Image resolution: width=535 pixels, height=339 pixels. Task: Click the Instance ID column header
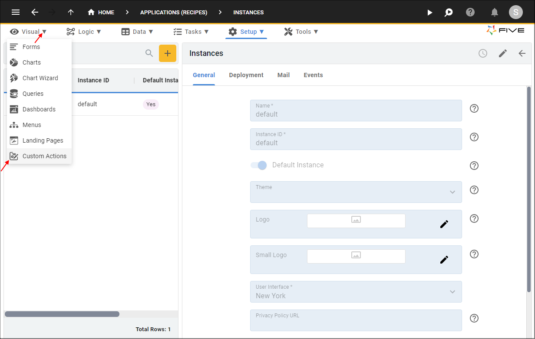click(93, 80)
